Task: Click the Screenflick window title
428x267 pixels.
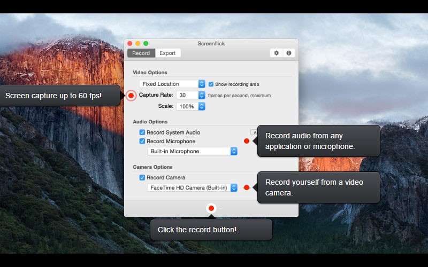Action: pos(211,44)
